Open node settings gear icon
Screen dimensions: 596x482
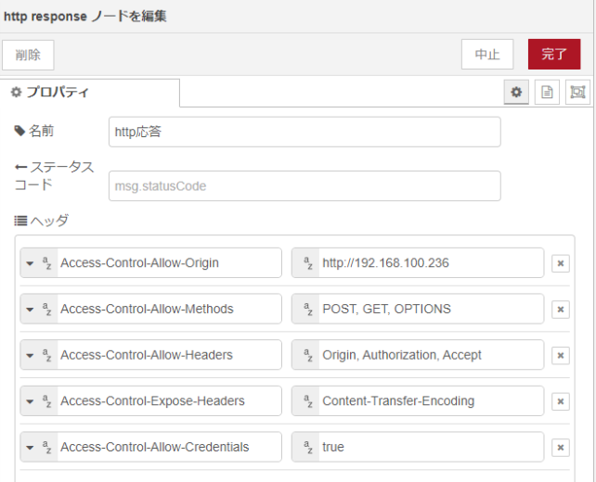click(517, 92)
